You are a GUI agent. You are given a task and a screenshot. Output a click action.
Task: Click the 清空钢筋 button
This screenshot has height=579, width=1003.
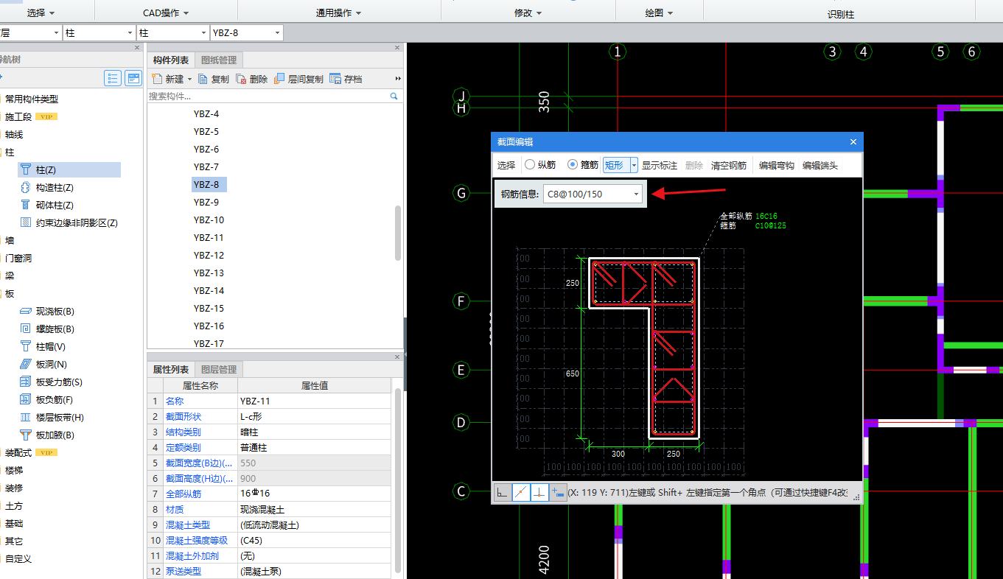tap(729, 165)
